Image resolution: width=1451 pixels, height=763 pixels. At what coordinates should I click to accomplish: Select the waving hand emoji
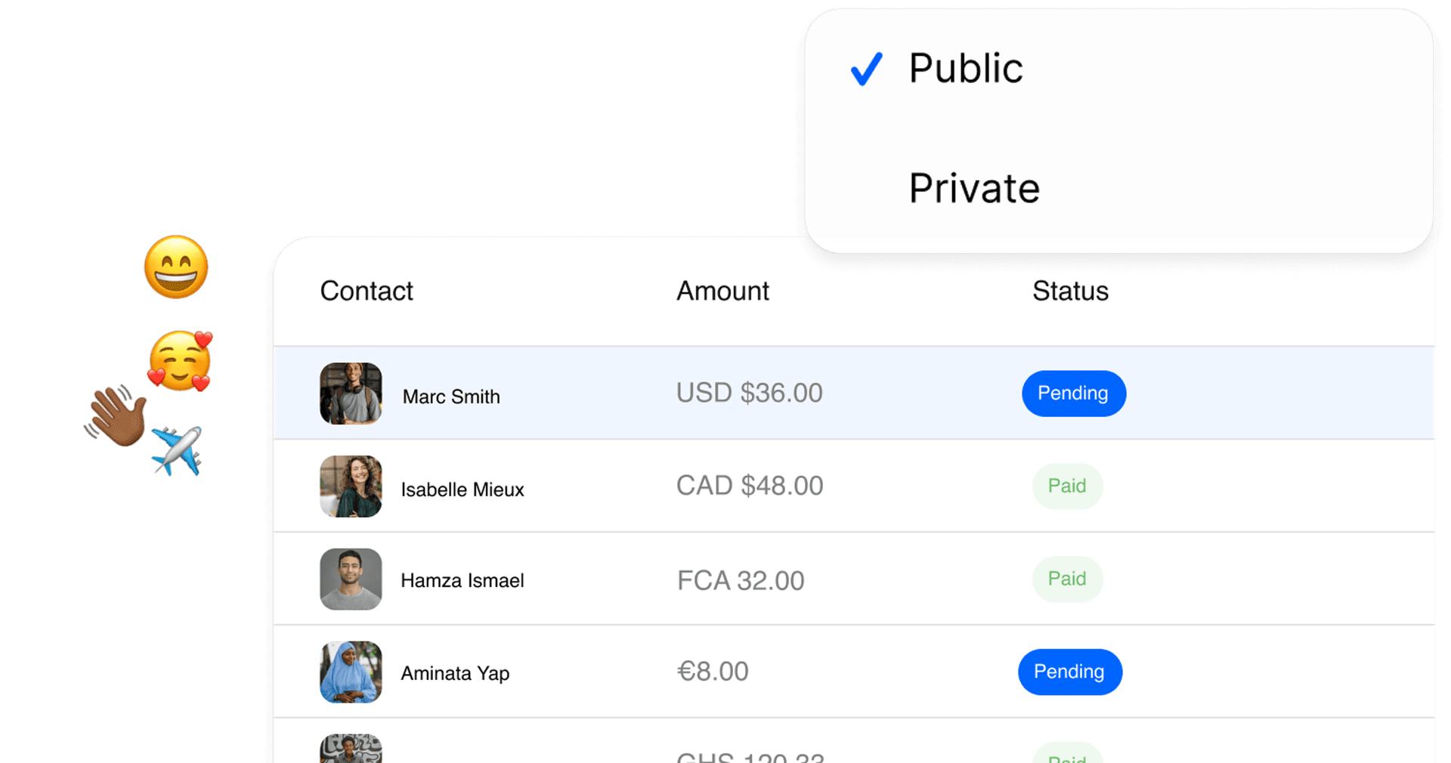(x=116, y=415)
